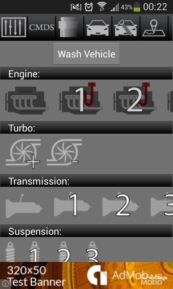Choose suspension upgrade level 3
This screenshot has height=289, width=173.
pos(93,252)
